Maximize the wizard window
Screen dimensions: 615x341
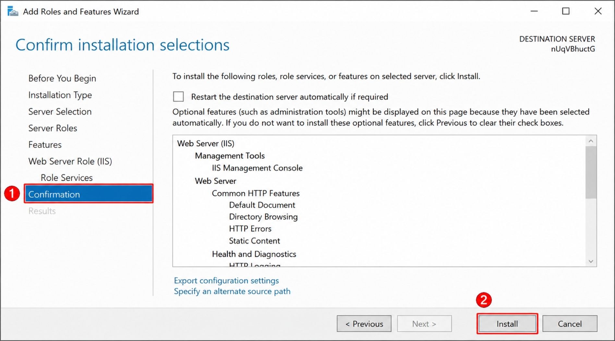point(566,11)
